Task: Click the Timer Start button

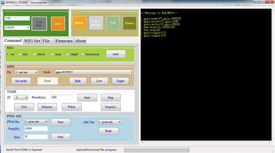Action: pyautogui.click(x=87, y=98)
